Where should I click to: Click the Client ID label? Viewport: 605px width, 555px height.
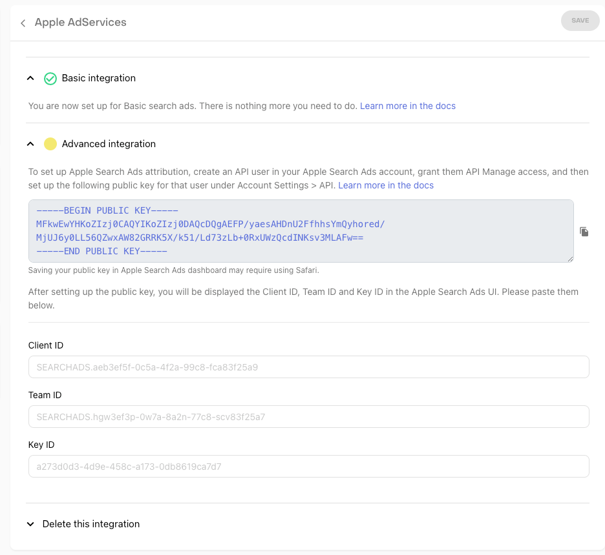[x=45, y=345]
